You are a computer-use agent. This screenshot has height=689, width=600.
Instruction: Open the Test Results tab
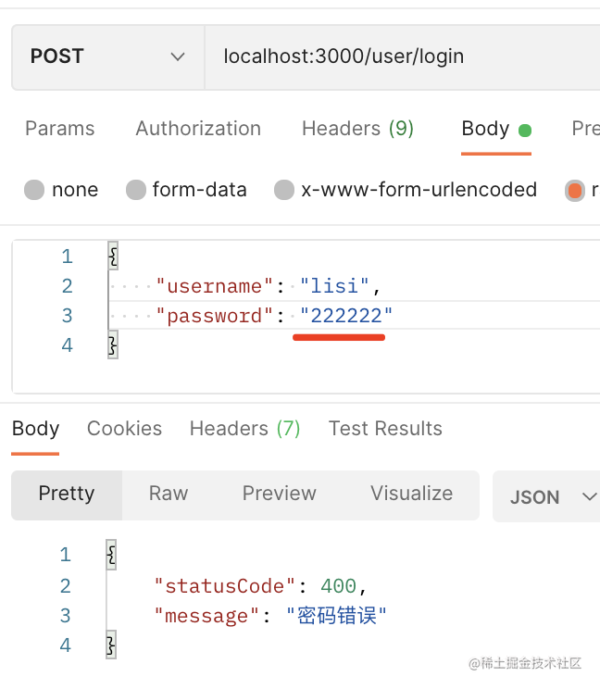[x=385, y=429]
